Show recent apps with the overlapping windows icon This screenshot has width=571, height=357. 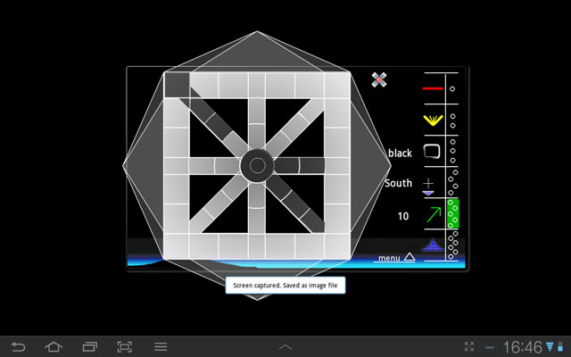pyautogui.click(x=89, y=346)
